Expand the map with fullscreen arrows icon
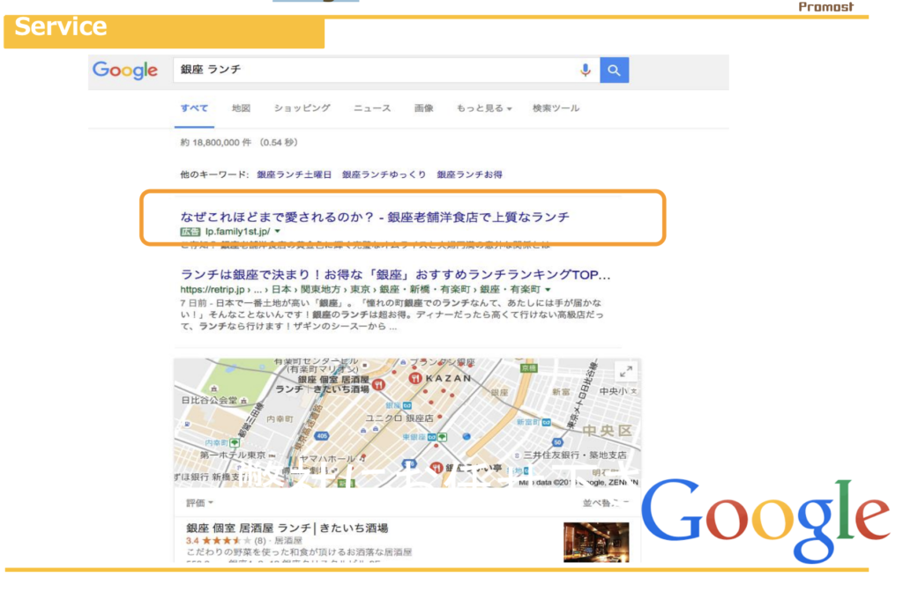This screenshot has height=592, width=903. pyautogui.click(x=624, y=372)
